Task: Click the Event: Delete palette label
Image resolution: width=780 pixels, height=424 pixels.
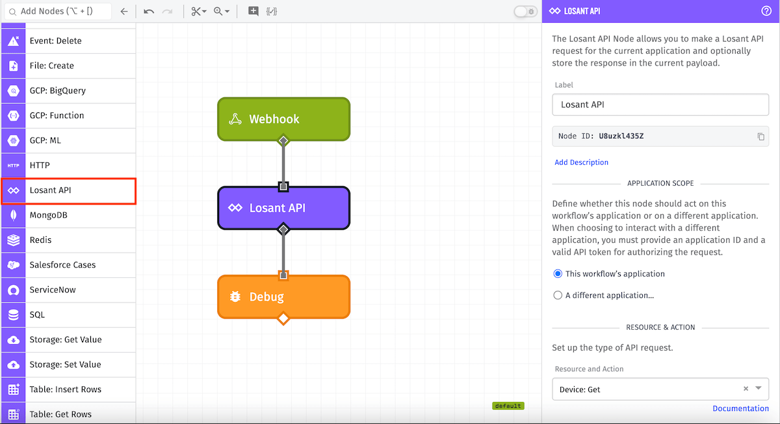Action: 55,41
